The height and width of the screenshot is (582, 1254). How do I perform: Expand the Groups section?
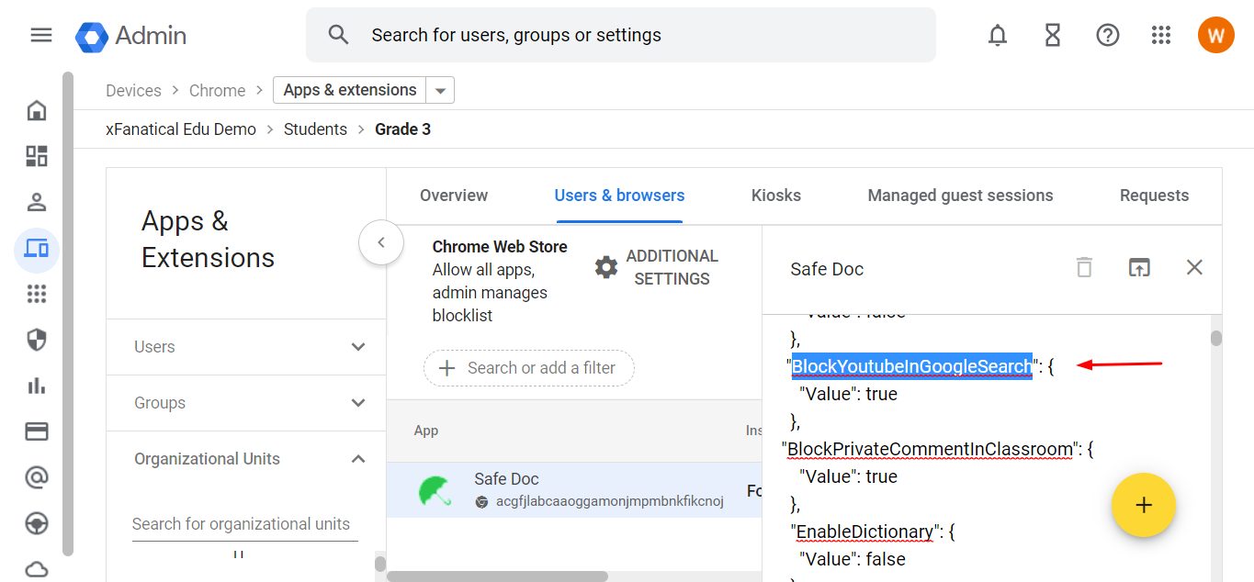tap(358, 402)
